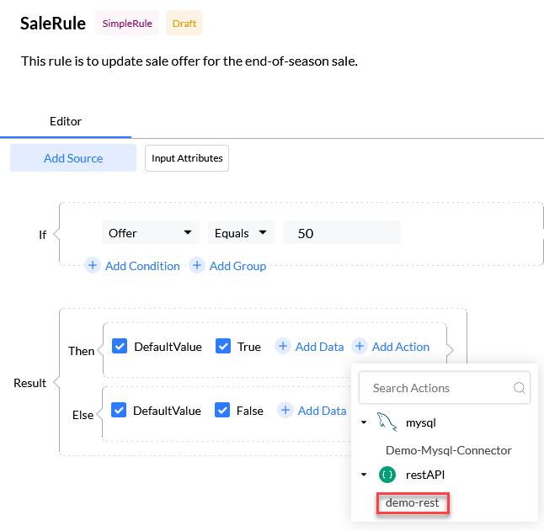The width and height of the screenshot is (544, 531).
Task: Open the Equals operator dropdown
Action: tap(241, 233)
